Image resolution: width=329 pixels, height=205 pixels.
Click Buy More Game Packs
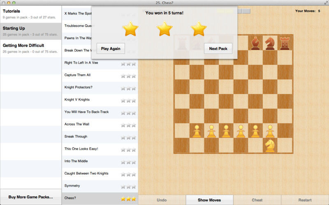(x=31, y=197)
